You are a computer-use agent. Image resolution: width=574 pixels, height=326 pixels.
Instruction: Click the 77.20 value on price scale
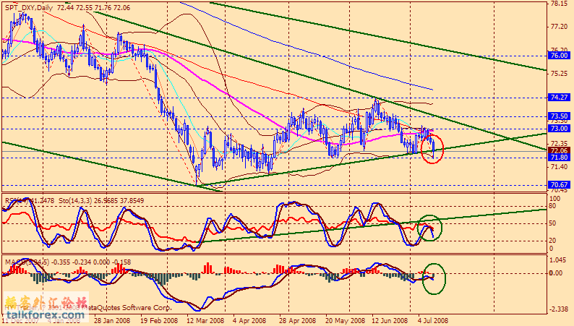pos(559,27)
